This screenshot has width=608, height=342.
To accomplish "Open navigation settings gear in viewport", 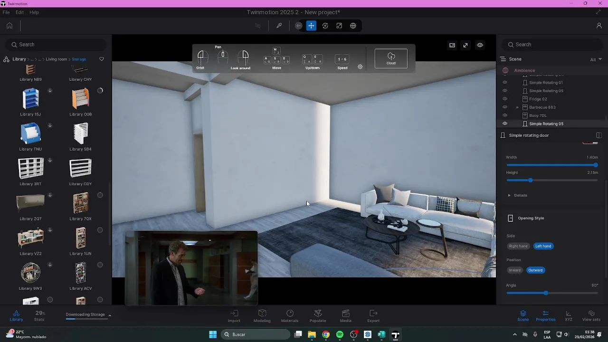I will click(360, 67).
